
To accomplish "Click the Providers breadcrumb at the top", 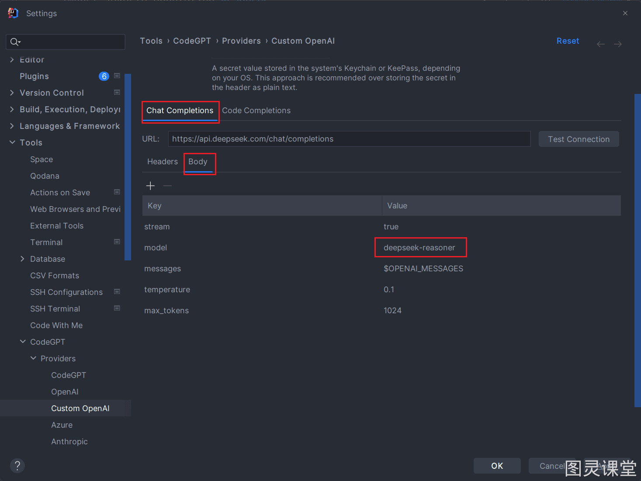I will point(241,41).
